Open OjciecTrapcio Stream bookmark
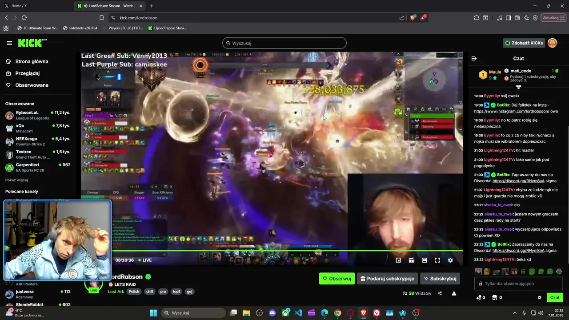Image resolution: width=569 pixels, height=320 pixels. click(167, 28)
